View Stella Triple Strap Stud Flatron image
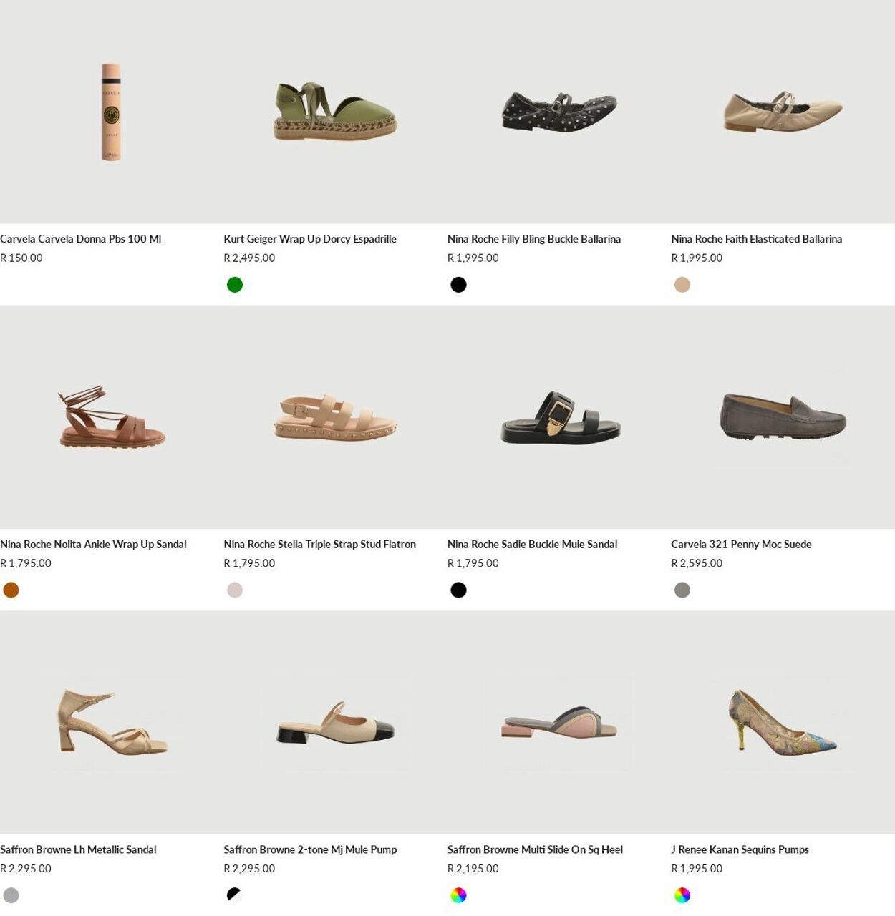Image resolution: width=895 pixels, height=916 pixels. 335,417
